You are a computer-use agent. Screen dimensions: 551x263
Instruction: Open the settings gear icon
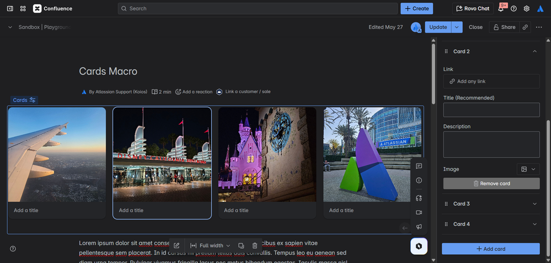pos(527,9)
